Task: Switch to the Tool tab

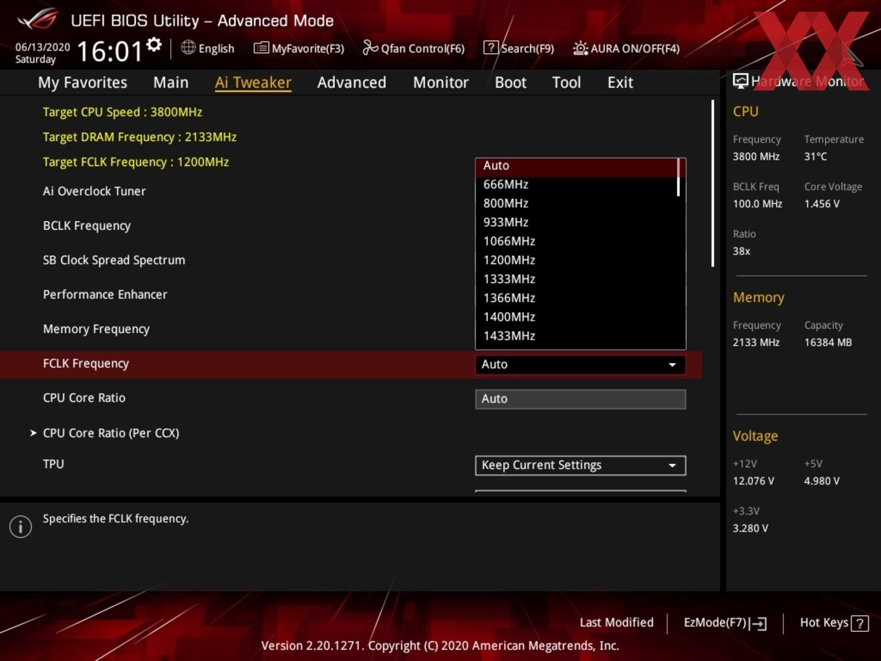Action: pyautogui.click(x=566, y=82)
